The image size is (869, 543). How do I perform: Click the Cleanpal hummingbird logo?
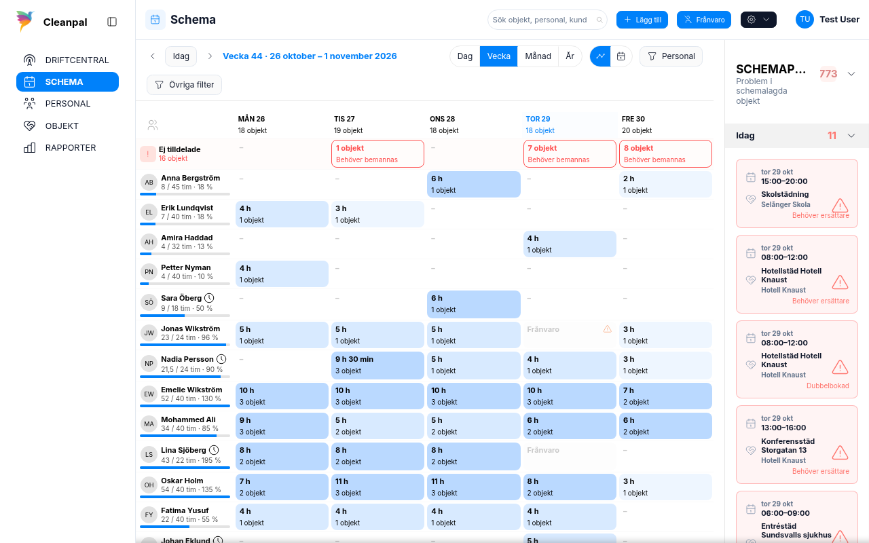click(x=25, y=22)
